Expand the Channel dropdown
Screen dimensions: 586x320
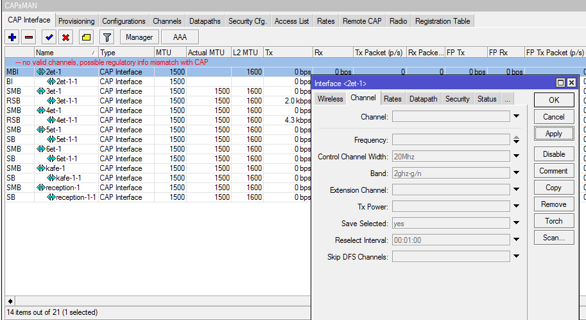pos(516,116)
